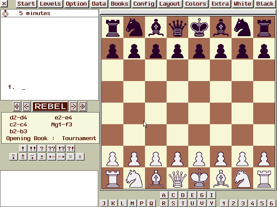Step forward one move with right arrow
Viewport: 277px width, 207px height.
[74, 107]
